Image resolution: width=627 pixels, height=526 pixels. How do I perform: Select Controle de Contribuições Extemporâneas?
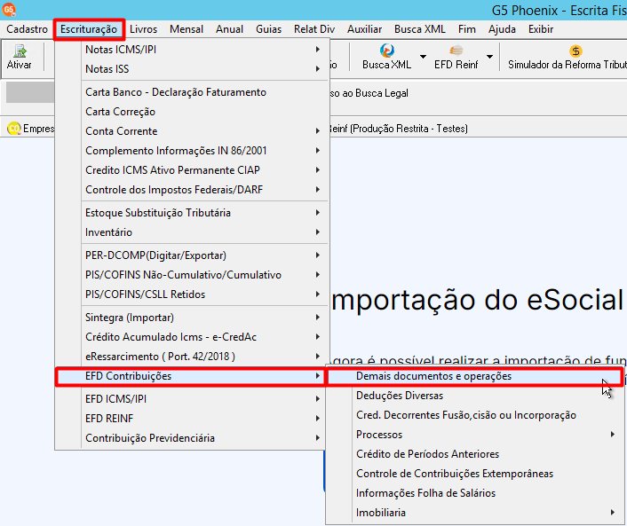click(475, 474)
